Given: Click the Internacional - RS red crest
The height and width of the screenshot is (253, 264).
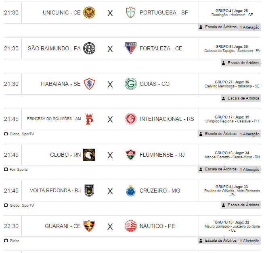Looking at the screenshot, I should click(131, 119).
